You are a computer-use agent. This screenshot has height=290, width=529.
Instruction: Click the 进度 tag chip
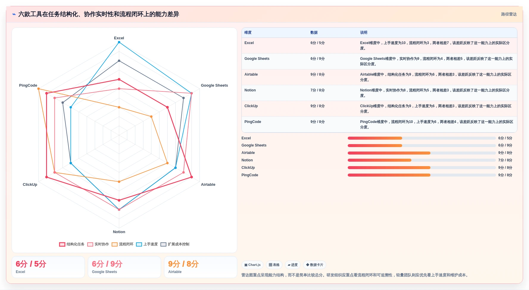click(293, 265)
